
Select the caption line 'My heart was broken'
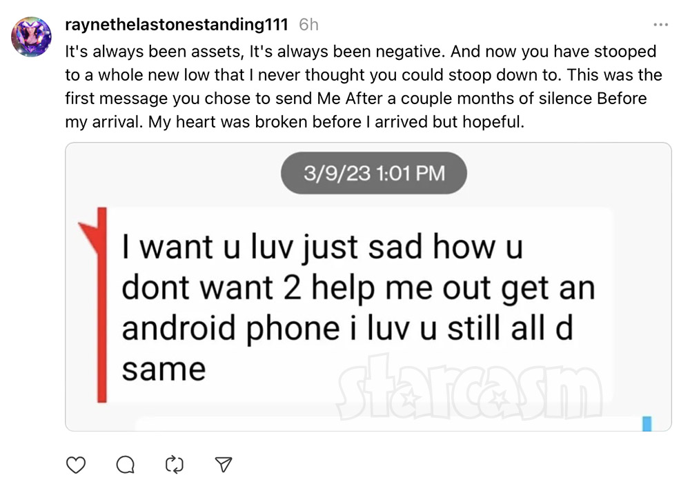coord(295,122)
